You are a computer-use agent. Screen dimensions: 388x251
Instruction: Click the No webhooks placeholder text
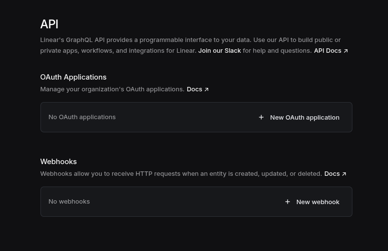click(x=69, y=201)
